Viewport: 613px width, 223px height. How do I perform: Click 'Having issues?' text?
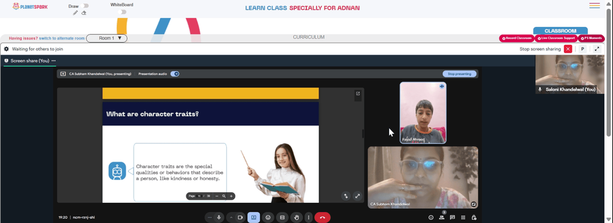(x=23, y=38)
